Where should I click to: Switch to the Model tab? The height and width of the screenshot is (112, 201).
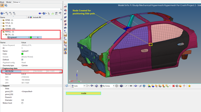point(9,2)
